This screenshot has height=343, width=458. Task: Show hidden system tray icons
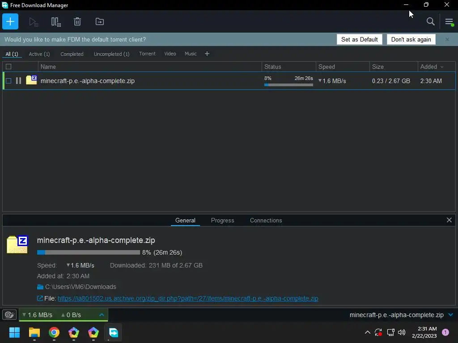coord(368,332)
